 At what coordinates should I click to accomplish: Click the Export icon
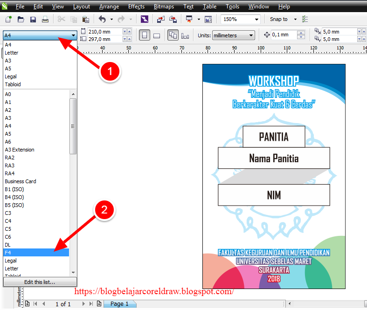coord(173,19)
